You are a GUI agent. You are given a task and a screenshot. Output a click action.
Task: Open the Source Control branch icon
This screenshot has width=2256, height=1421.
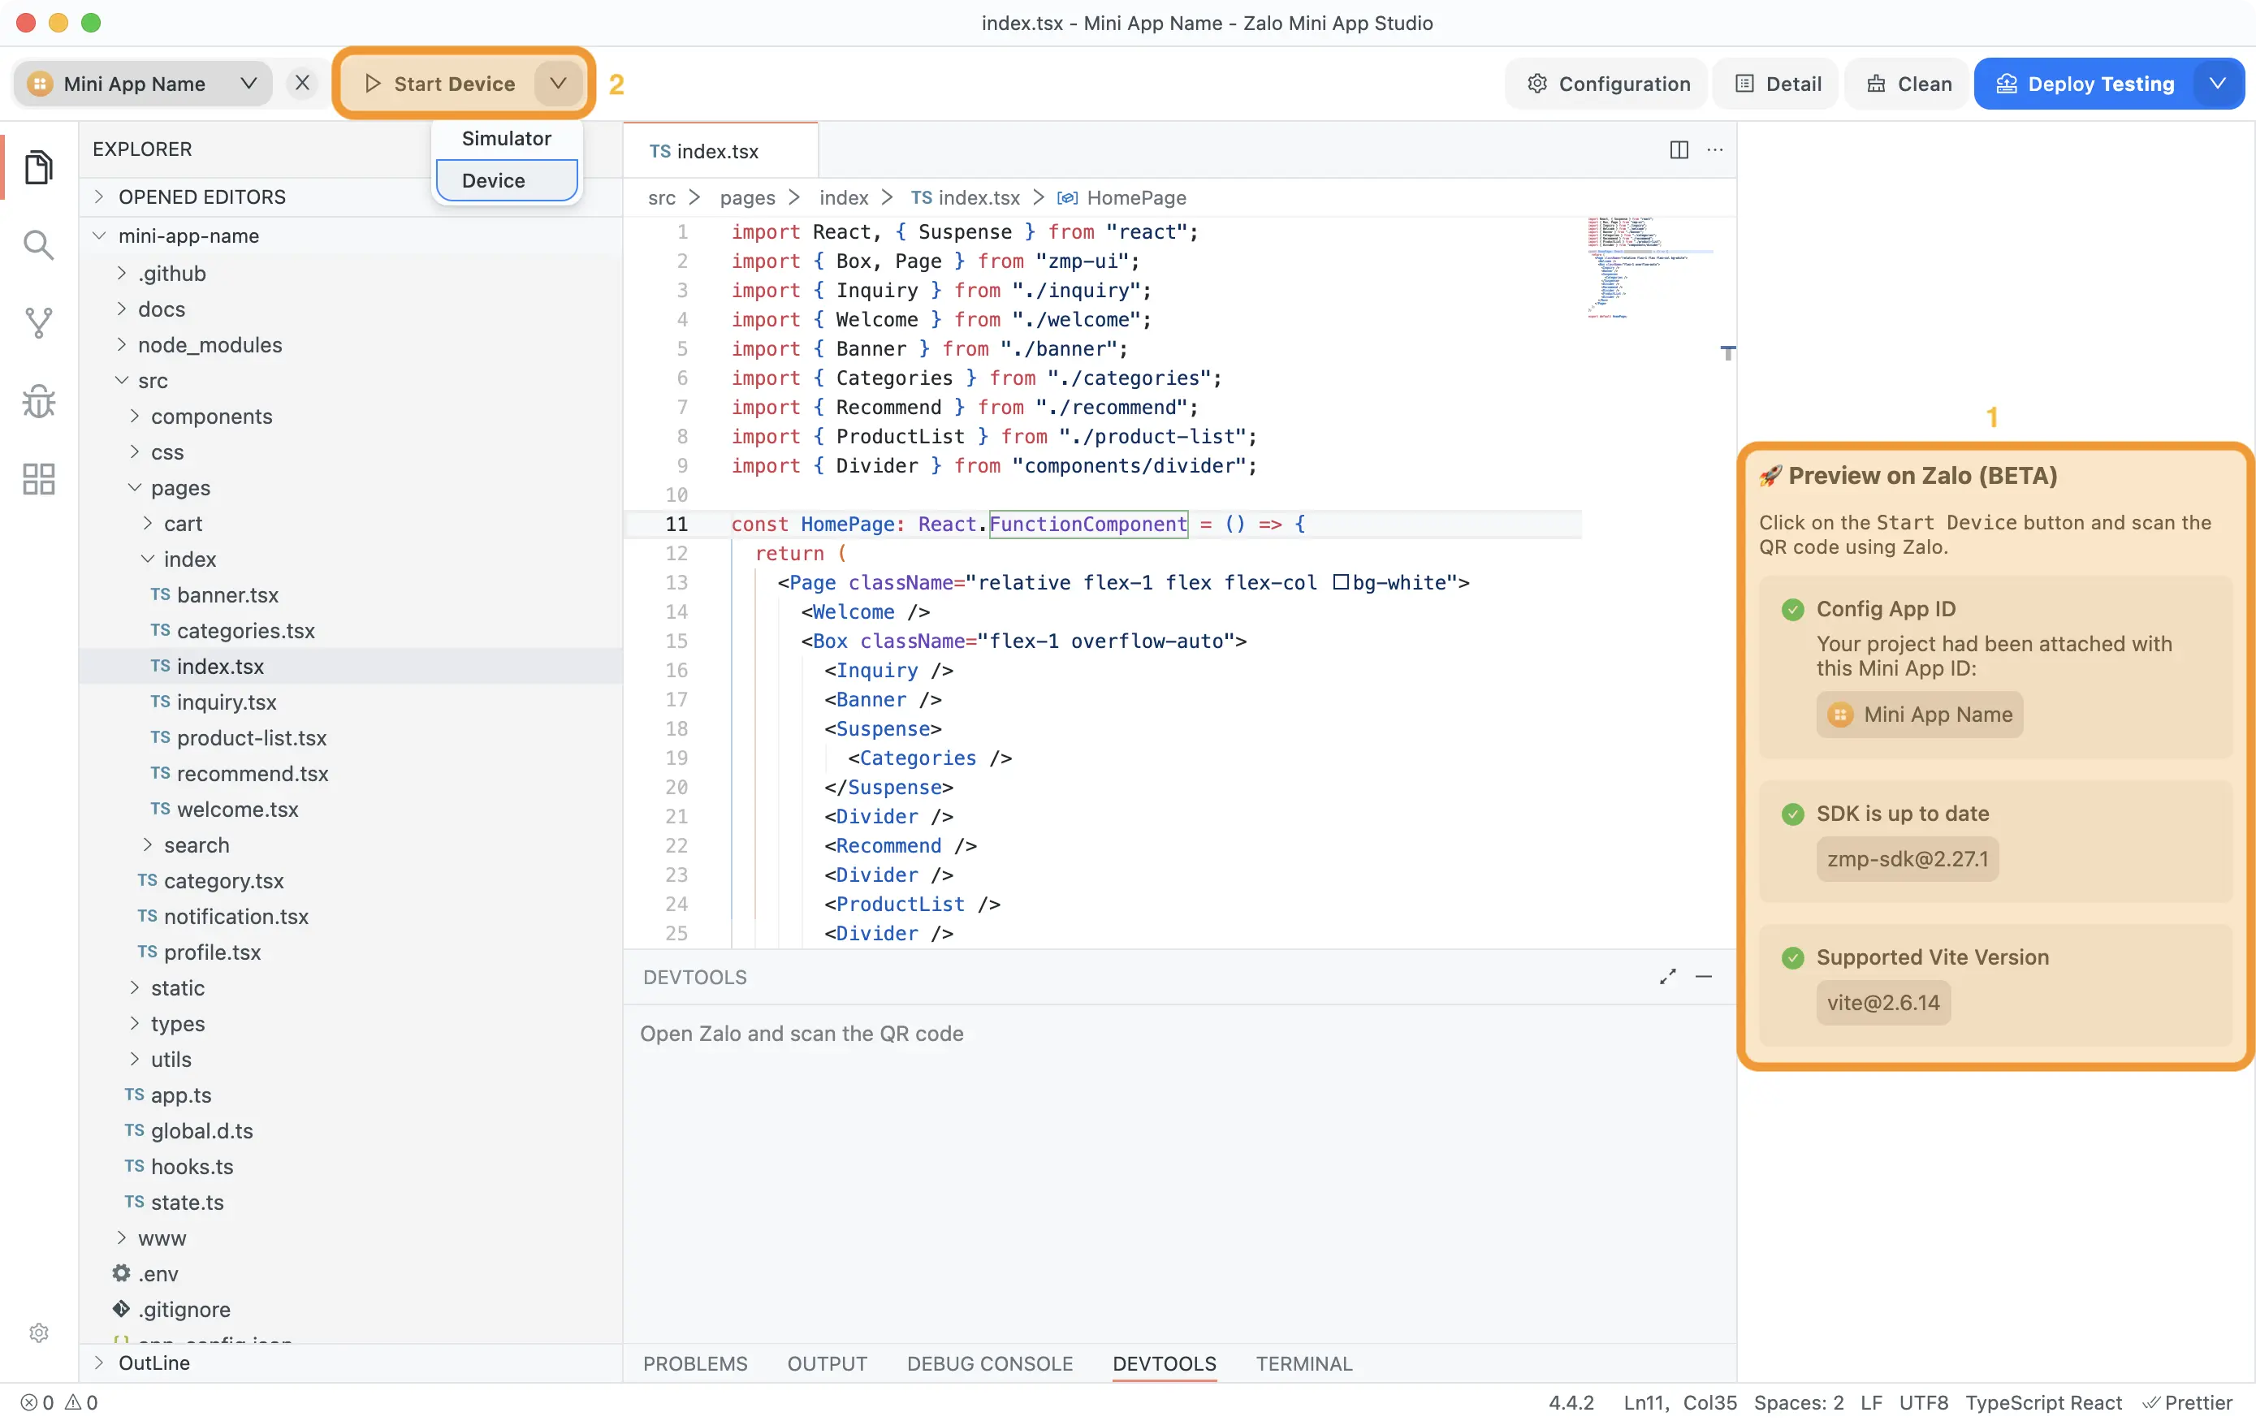(38, 323)
